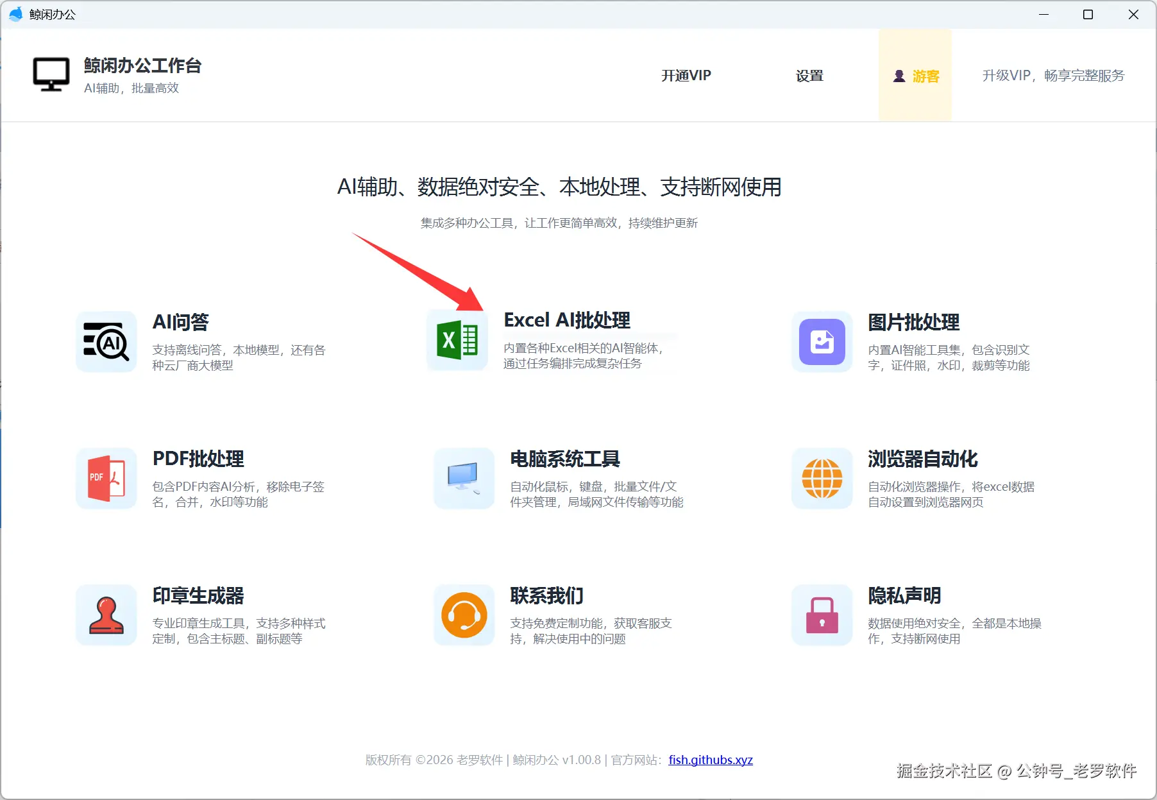1157x800 pixels.
Task: Click description 内置各种Excel相关的AI智能体
Action: 584,355
